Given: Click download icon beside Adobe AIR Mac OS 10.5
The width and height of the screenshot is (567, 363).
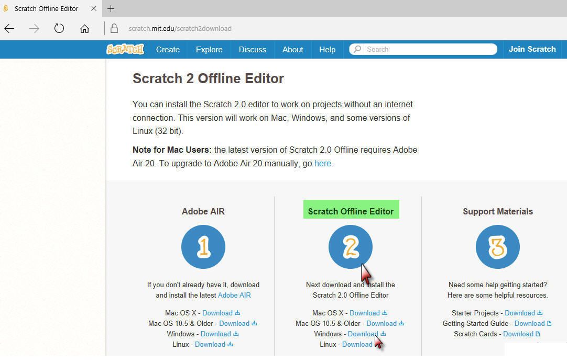Looking at the screenshot, I should [x=254, y=323].
